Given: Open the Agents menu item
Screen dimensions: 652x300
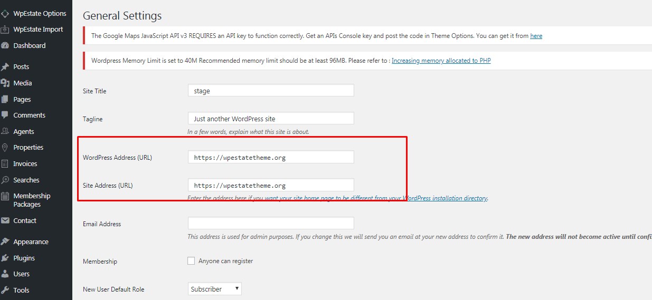Looking at the screenshot, I should 24,132.
